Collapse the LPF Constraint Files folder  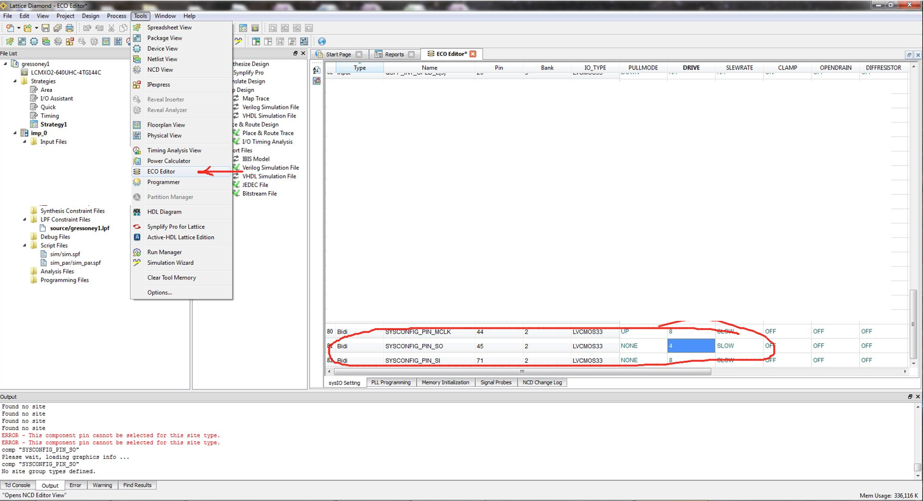point(25,220)
